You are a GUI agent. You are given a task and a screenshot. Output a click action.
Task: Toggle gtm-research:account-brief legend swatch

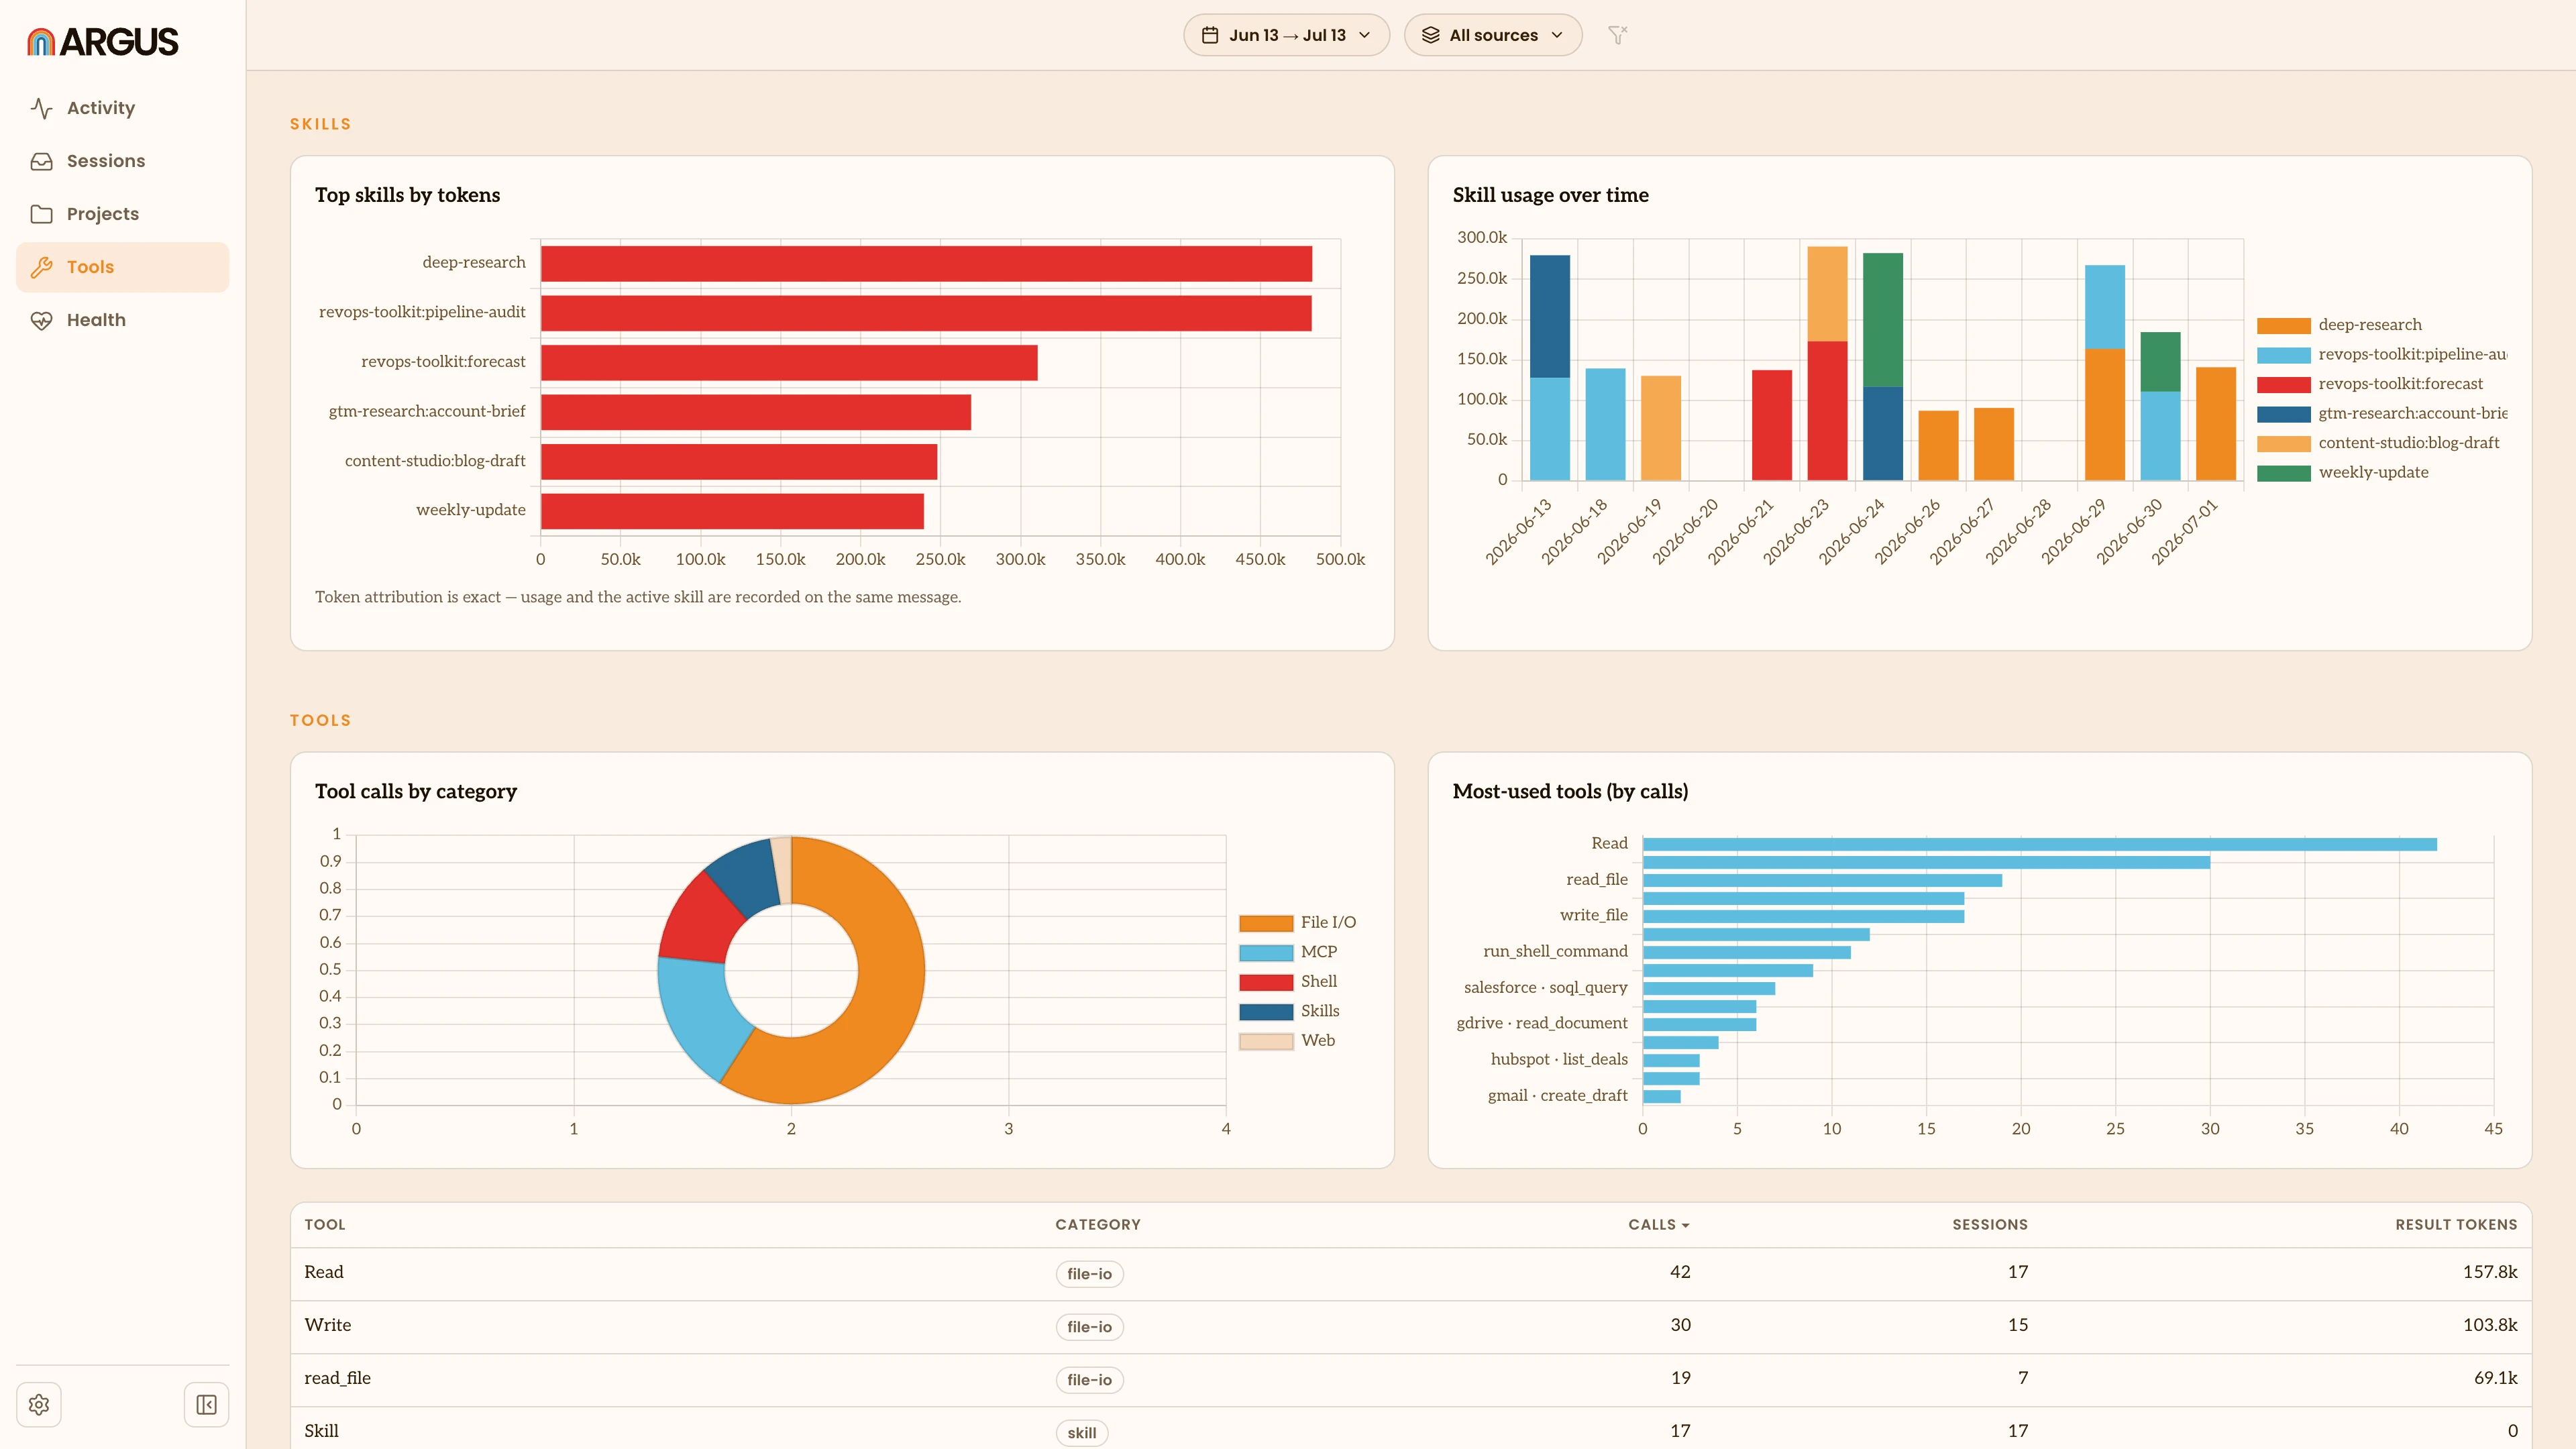point(2283,414)
